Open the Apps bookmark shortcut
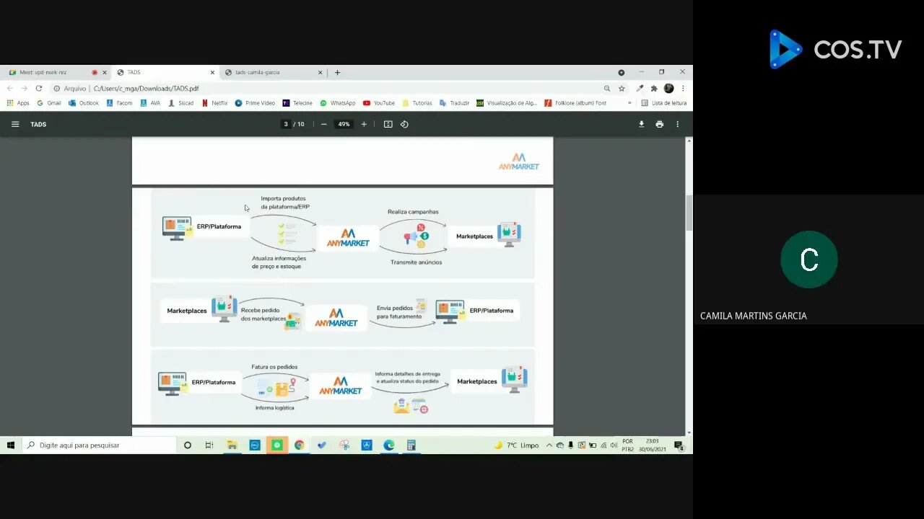This screenshot has height=519, width=924. [x=18, y=103]
